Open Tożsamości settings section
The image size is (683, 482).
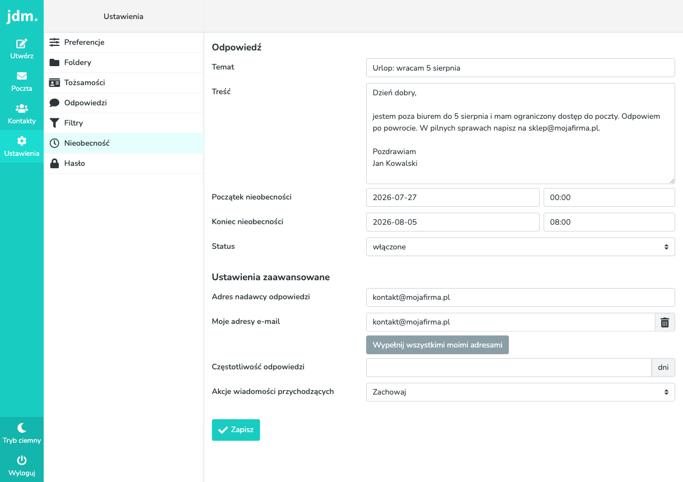point(124,83)
